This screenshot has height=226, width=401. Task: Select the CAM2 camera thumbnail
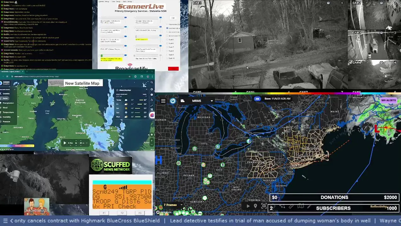point(374,15)
